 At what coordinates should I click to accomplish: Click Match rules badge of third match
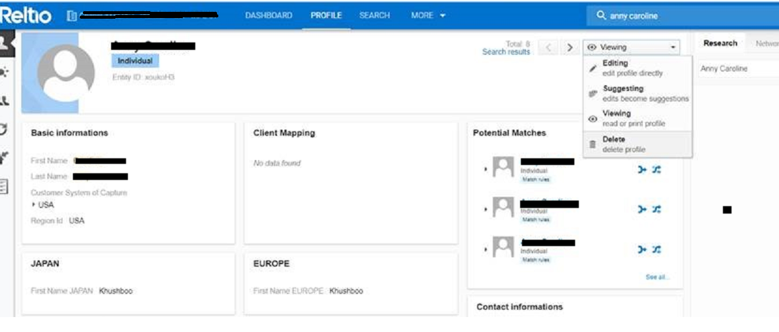click(x=536, y=259)
